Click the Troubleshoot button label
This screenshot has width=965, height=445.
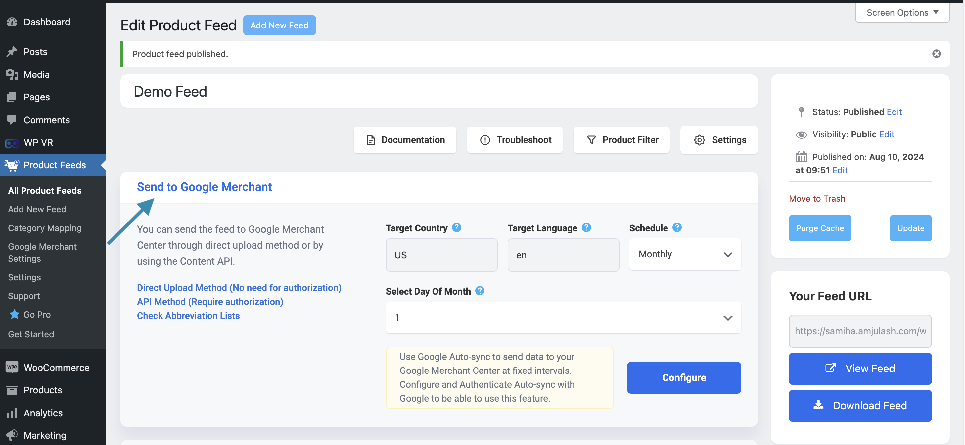click(524, 140)
